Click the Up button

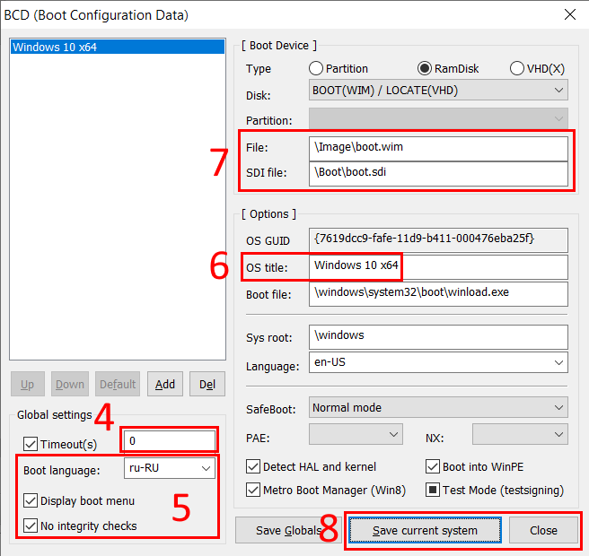pos(28,384)
